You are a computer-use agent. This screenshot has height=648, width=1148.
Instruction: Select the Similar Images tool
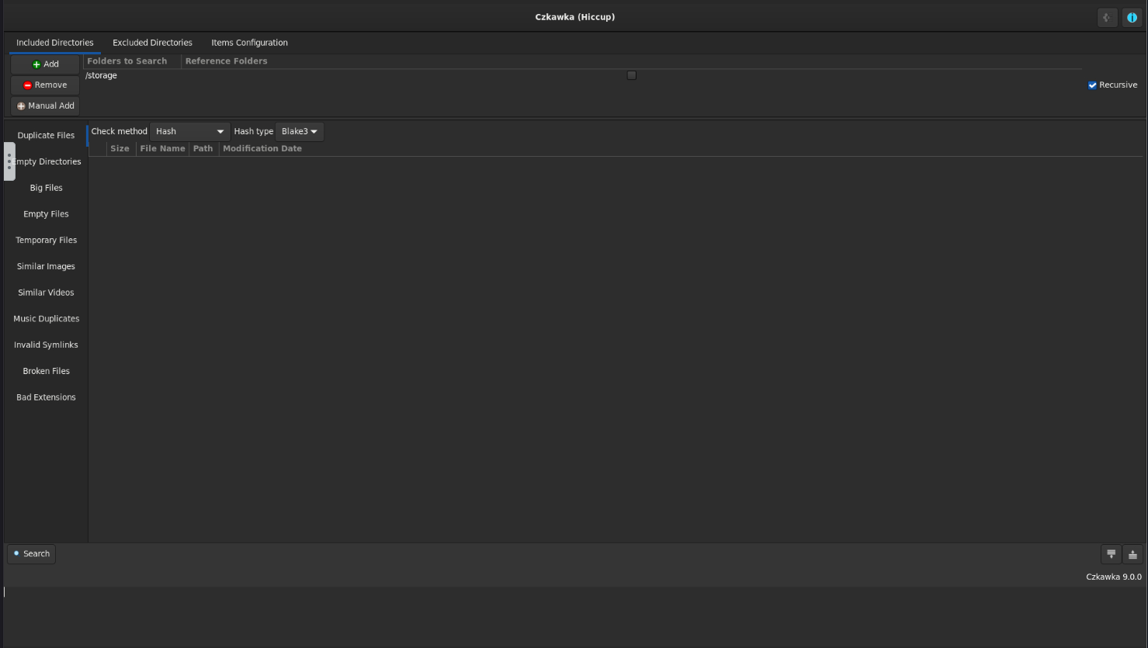(47, 267)
